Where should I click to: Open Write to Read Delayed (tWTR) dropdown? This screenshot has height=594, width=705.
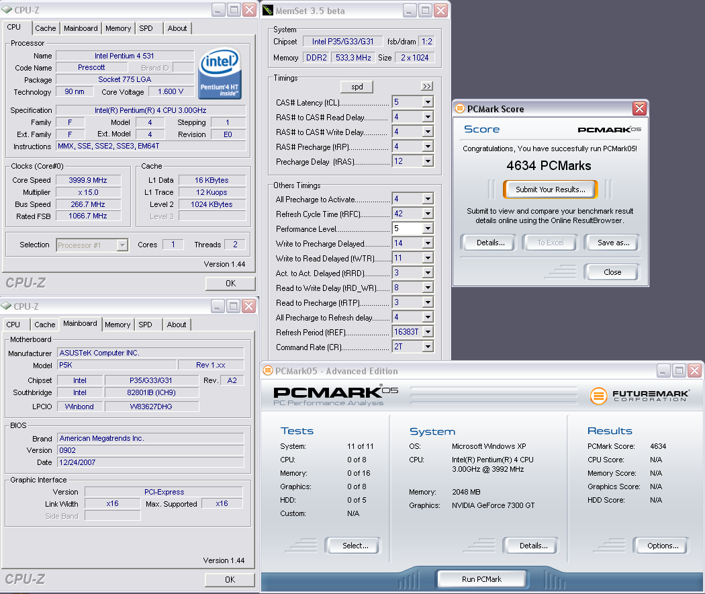[x=428, y=258]
